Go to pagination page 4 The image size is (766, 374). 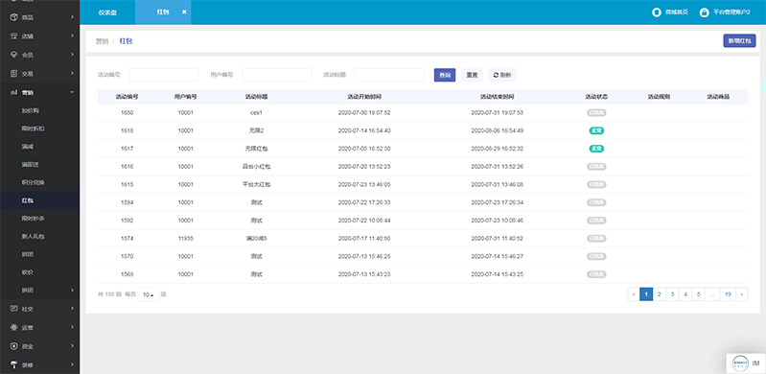[x=685, y=294]
